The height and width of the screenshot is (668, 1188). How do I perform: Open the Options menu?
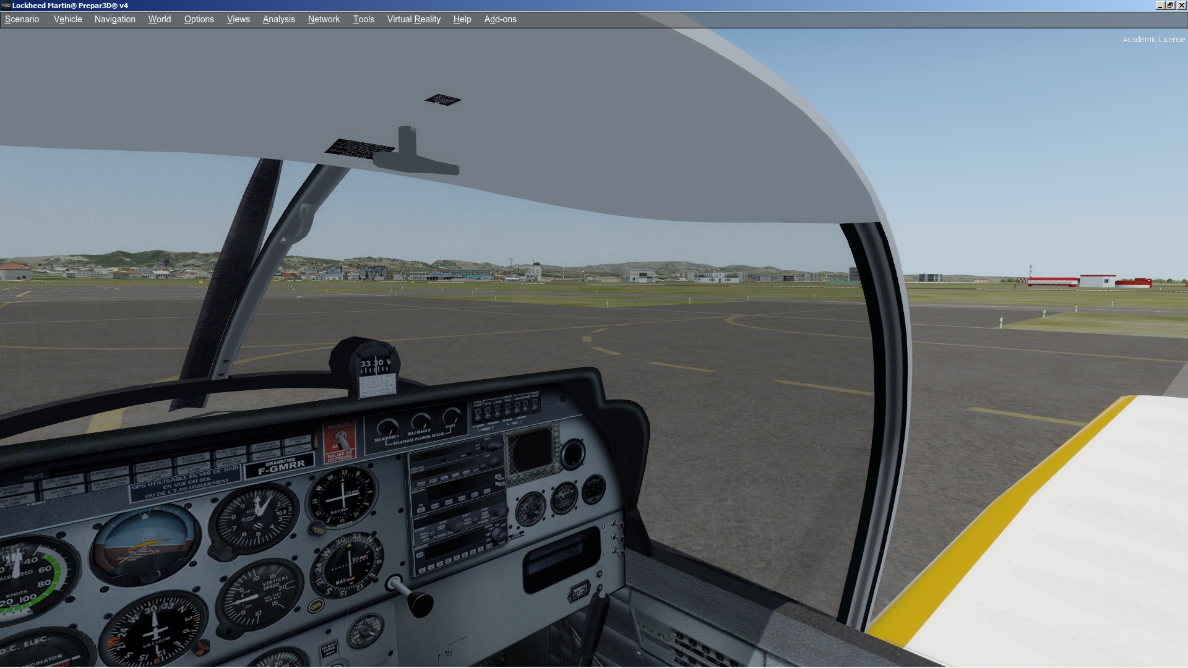199,19
